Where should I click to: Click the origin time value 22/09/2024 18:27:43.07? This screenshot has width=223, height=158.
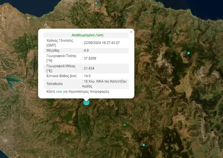tap(102, 43)
